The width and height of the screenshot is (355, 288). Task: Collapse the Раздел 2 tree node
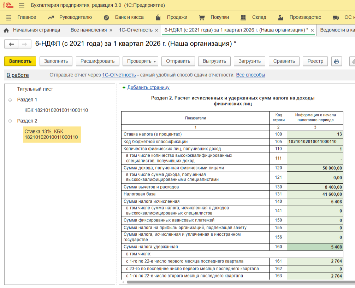point(10,121)
